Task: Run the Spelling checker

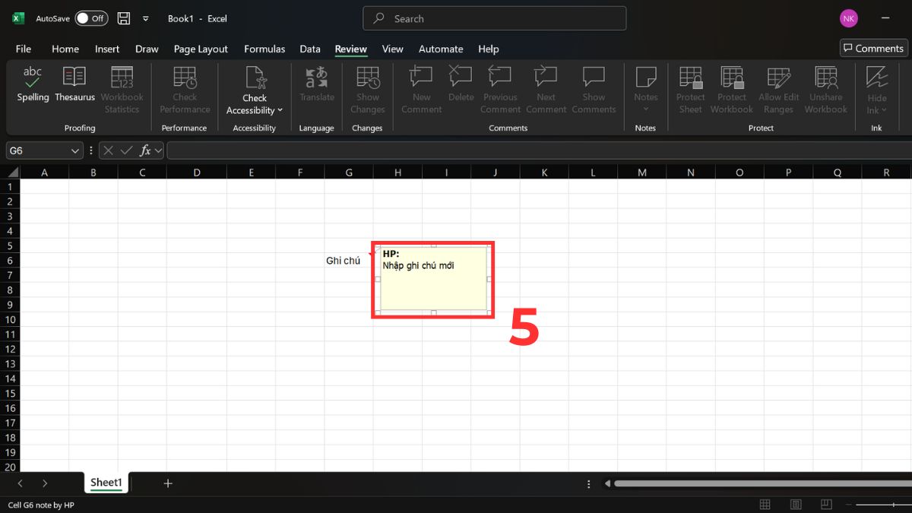Action: click(x=33, y=85)
